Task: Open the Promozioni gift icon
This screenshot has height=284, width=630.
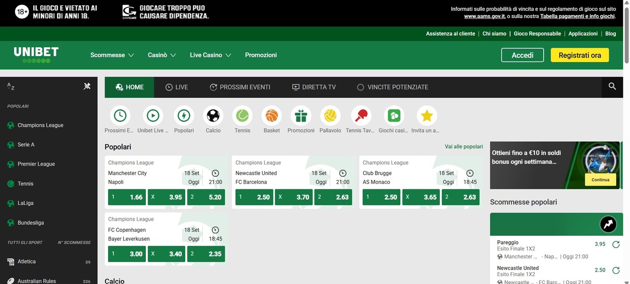Action: (301, 115)
